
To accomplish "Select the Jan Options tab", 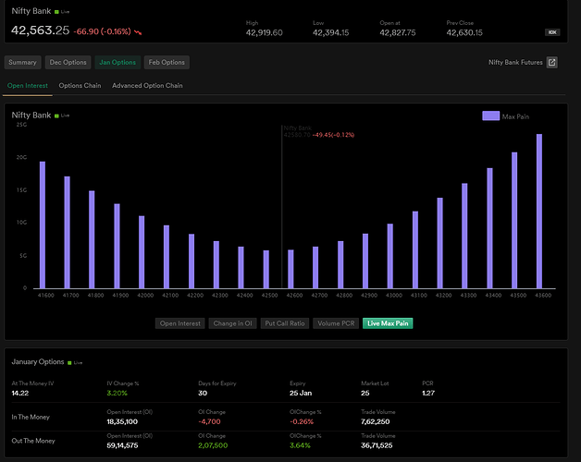I will tap(117, 62).
